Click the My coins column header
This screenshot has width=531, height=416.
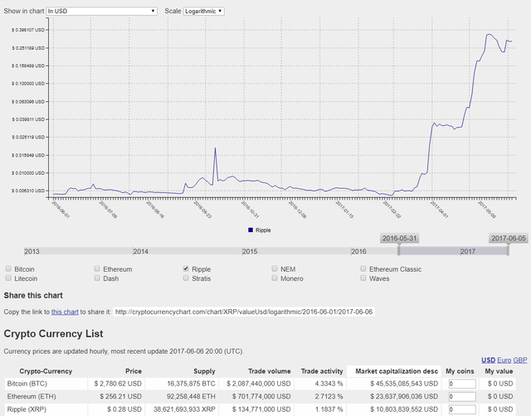(x=460, y=371)
